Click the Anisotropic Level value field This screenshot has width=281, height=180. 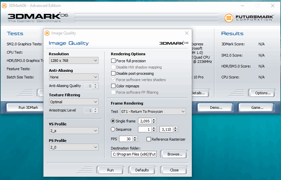click(x=89, y=111)
